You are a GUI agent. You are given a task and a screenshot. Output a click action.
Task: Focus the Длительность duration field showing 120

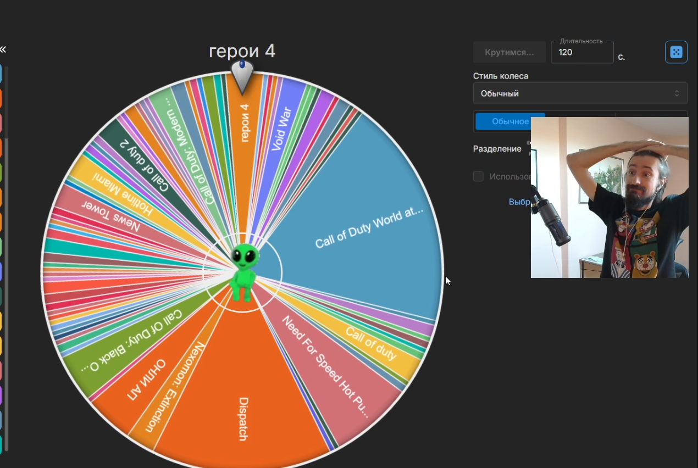point(583,52)
